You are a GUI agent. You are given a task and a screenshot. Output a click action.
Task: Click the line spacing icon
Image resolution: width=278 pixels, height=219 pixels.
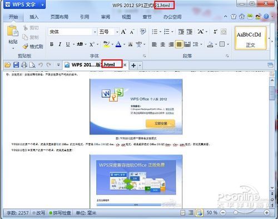196,44
